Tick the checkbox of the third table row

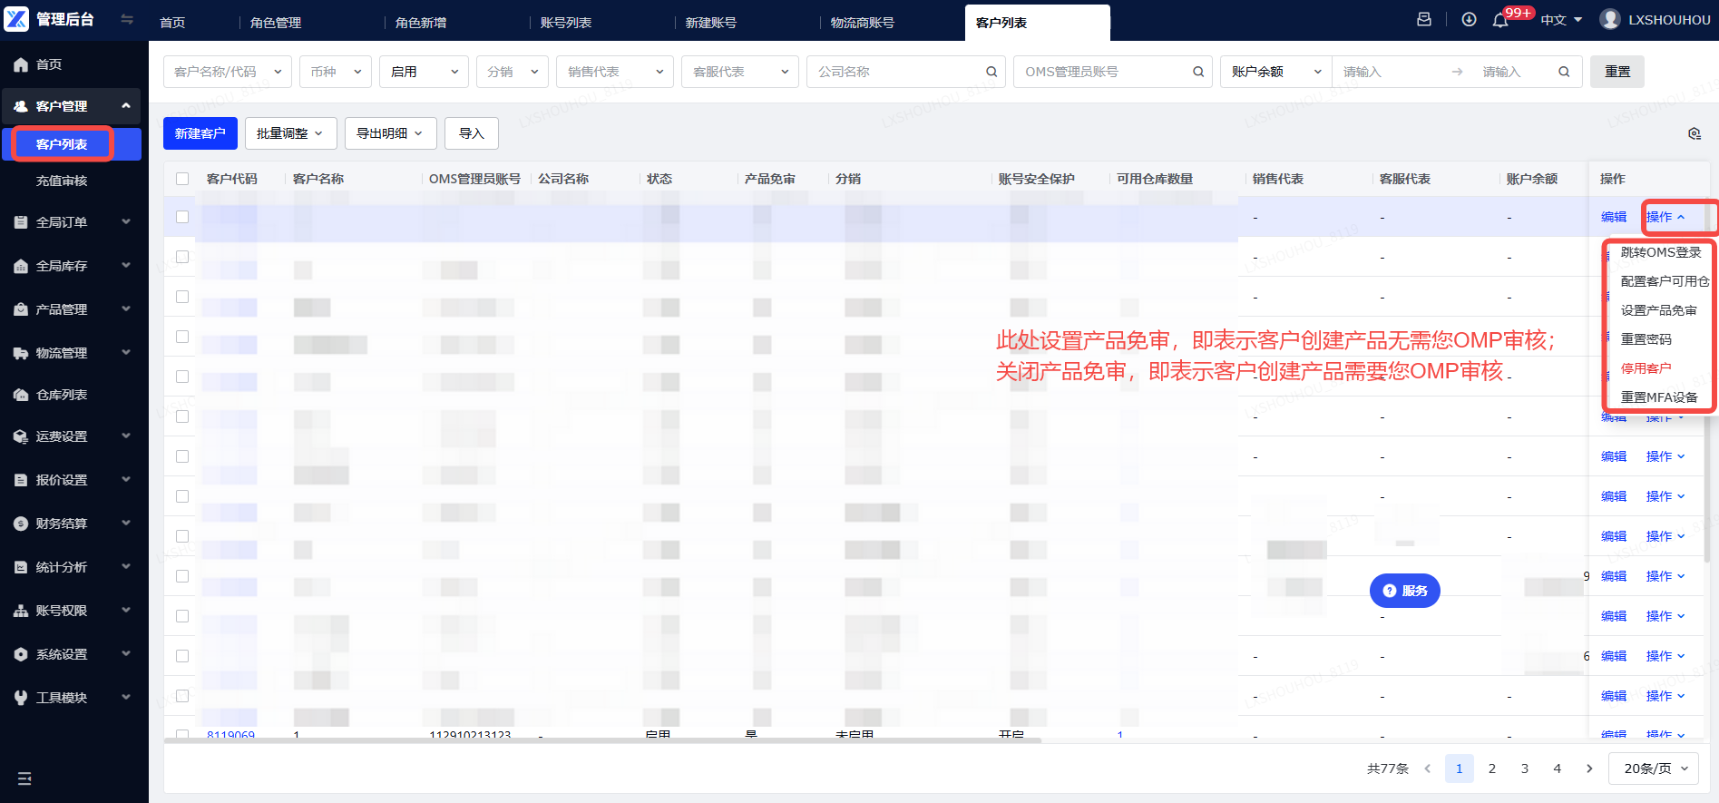coord(182,297)
